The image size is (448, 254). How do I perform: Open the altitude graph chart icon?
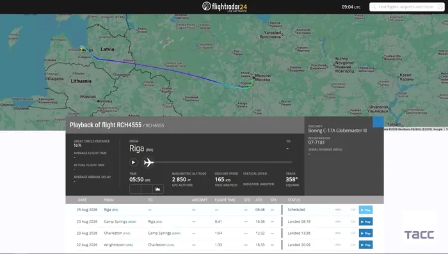click(157, 189)
